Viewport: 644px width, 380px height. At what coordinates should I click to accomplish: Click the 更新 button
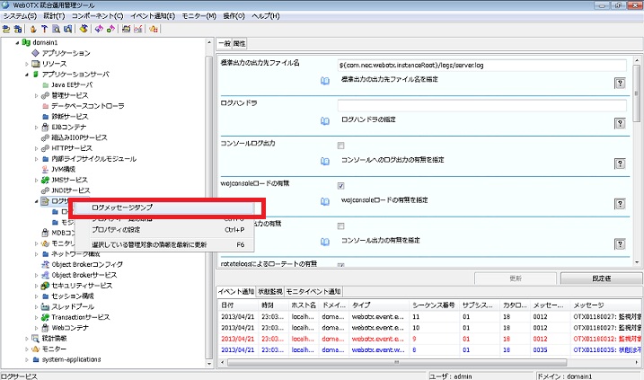click(516, 278)
